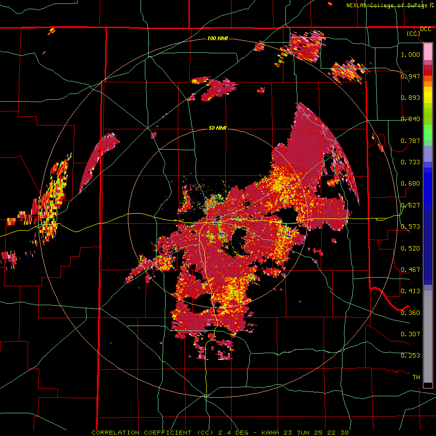Click the pink top segment of color bar
Screen dimensions: 436x436
click(428, 52)
